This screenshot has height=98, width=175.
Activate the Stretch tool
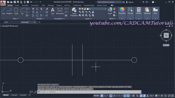(x=33, y=16)
